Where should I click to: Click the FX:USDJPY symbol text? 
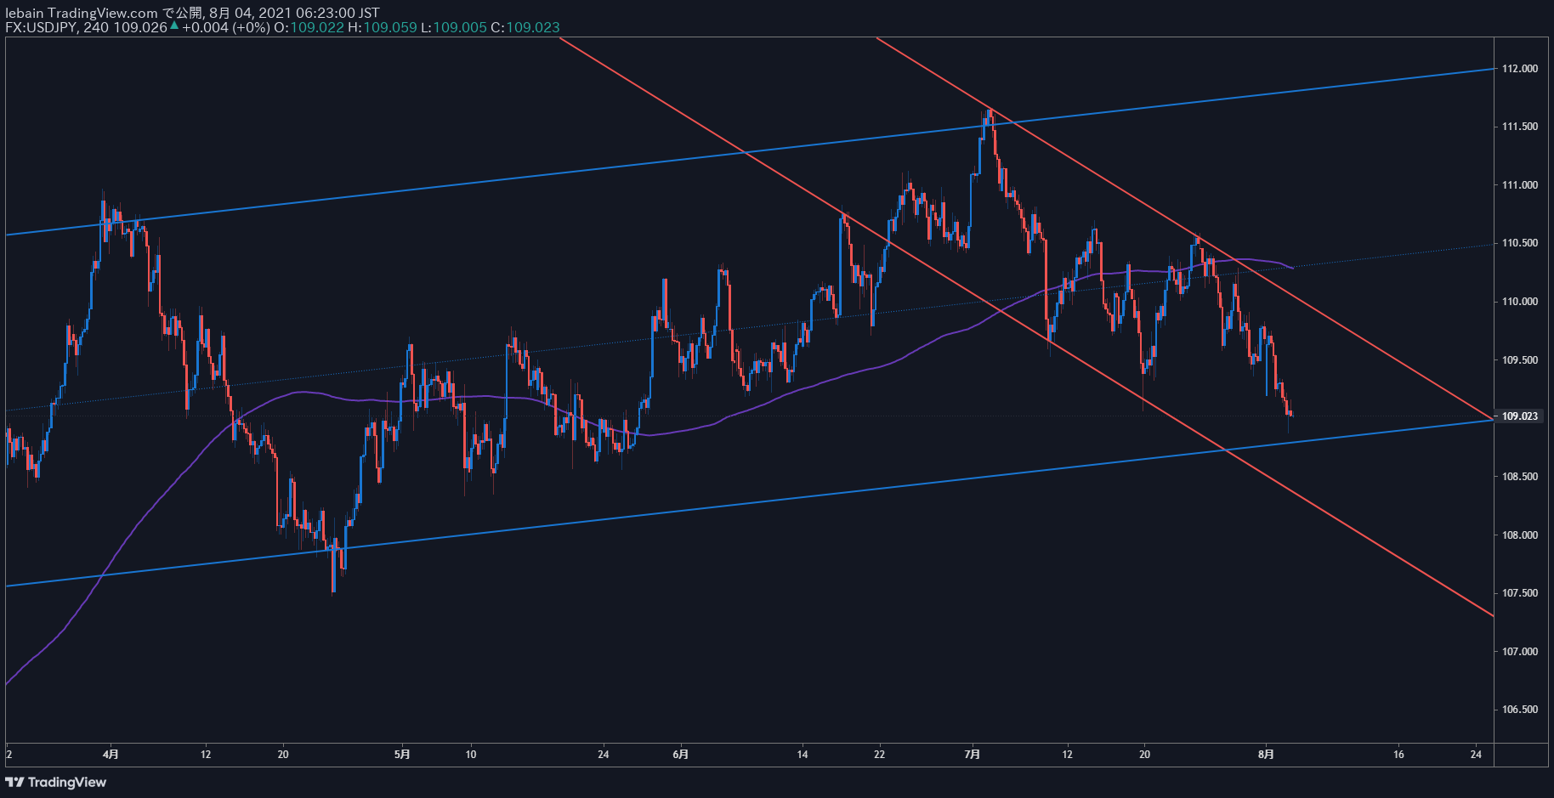click(41, 27)
